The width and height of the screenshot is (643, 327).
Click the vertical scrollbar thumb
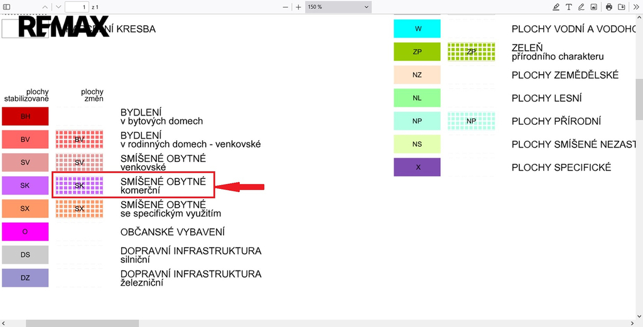click(639, 99)
